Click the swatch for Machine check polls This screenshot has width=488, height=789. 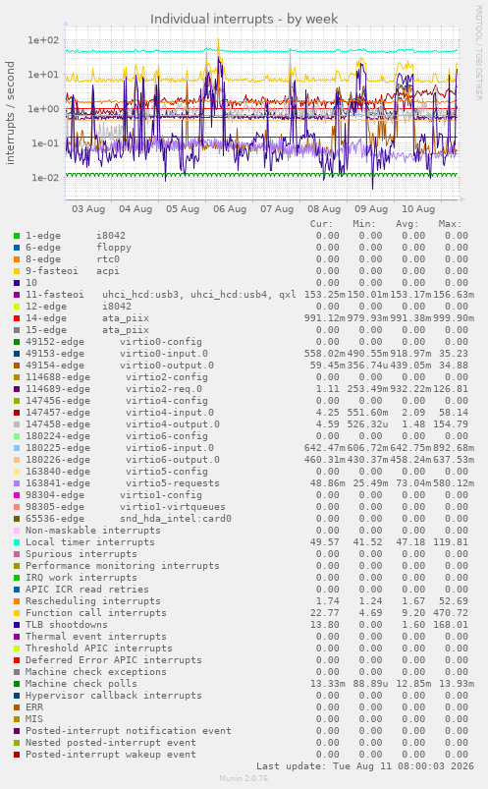[17, 684]
